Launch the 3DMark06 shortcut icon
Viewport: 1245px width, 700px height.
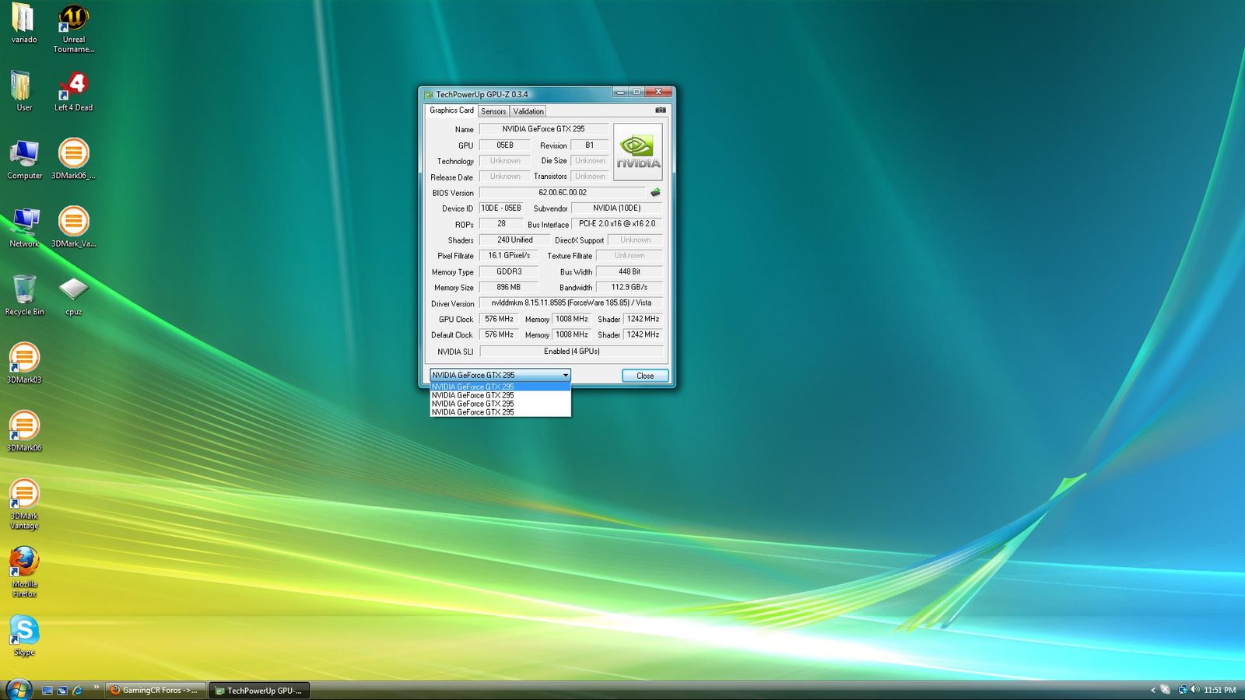tap(24, 431)
